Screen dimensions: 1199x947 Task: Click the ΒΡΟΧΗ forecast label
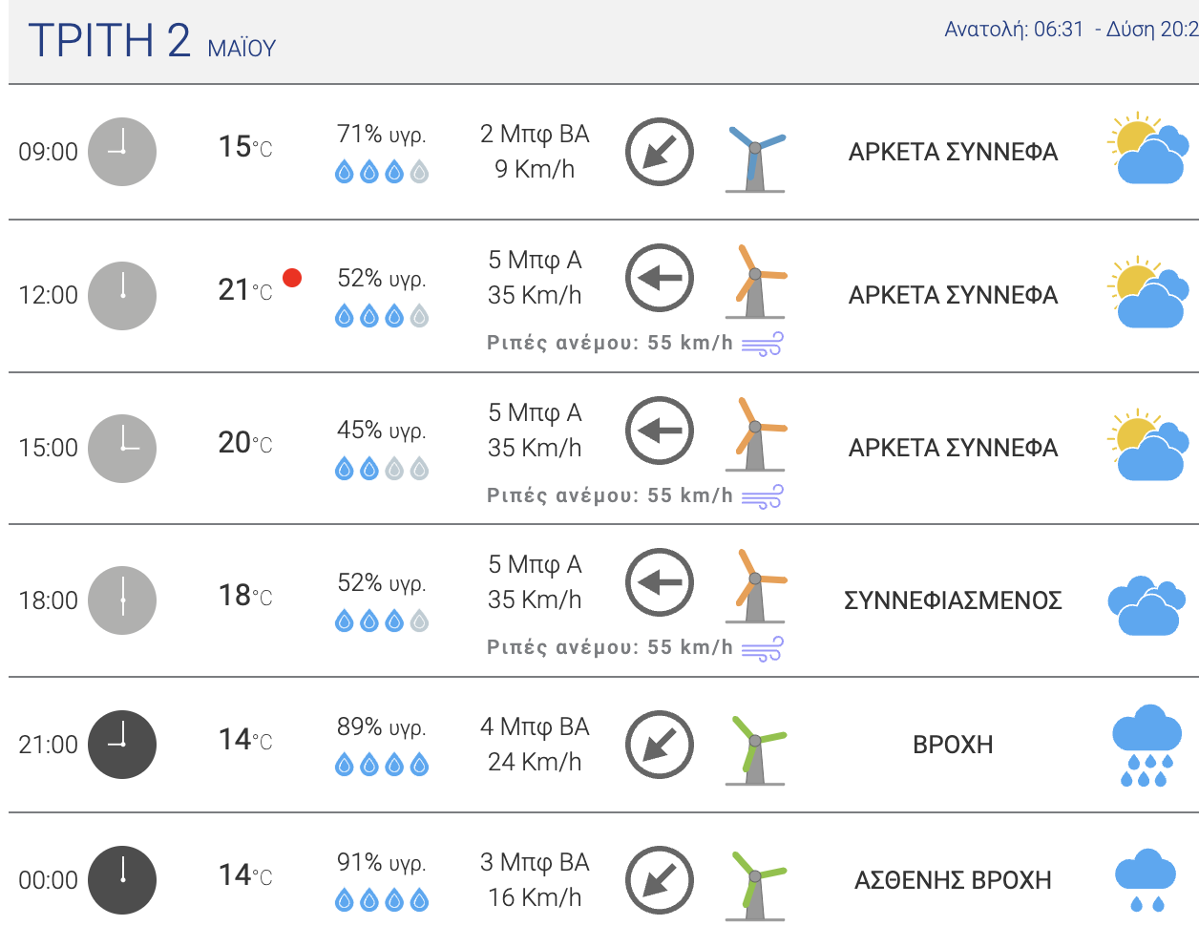pyautogui.click(x=953, y=745)
